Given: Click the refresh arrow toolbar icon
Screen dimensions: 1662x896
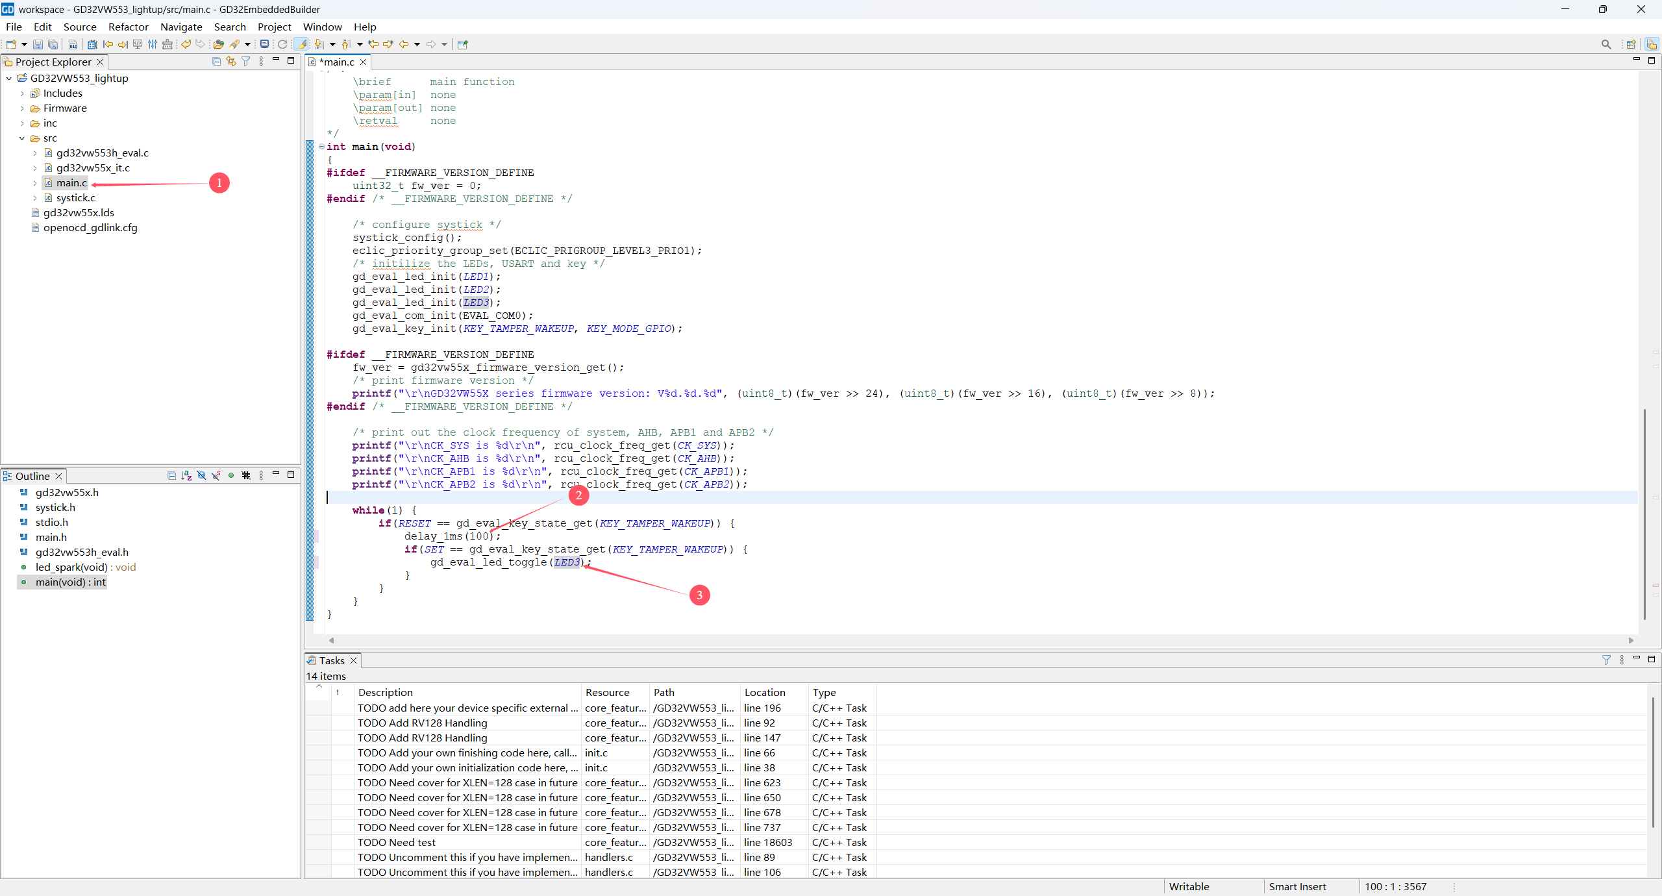Looking at the screenshot, I should 282,44.
